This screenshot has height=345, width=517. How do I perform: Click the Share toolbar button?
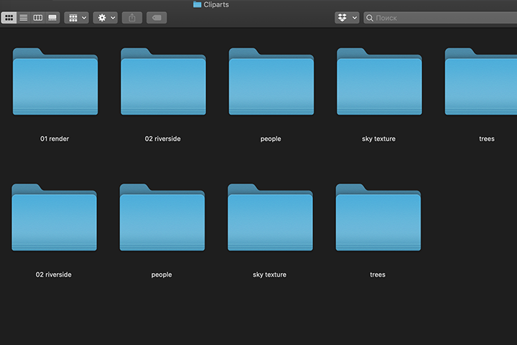point(132,18)
